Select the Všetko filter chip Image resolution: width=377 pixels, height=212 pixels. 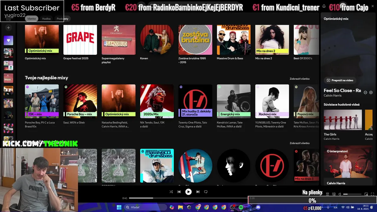(x=32, y=19)
